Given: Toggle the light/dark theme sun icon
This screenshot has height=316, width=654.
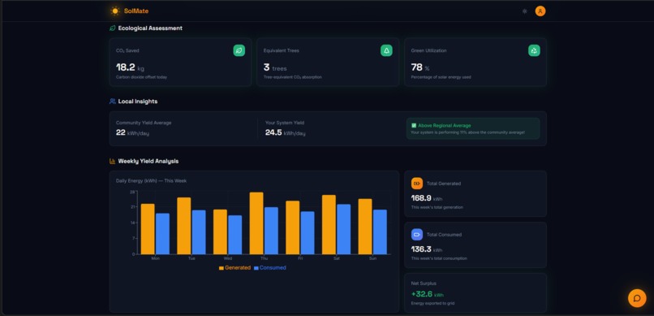Looking at the screenshot, I should 525,11.
